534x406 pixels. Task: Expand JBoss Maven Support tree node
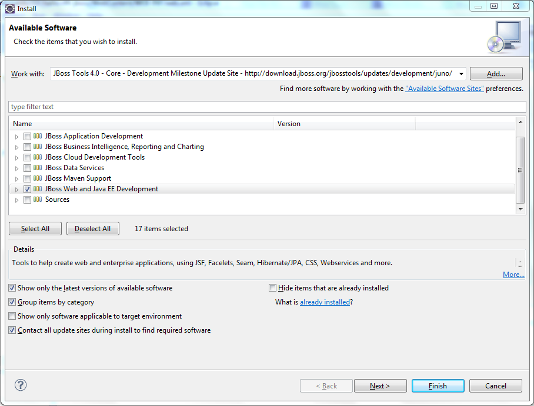tap(16, 179)
